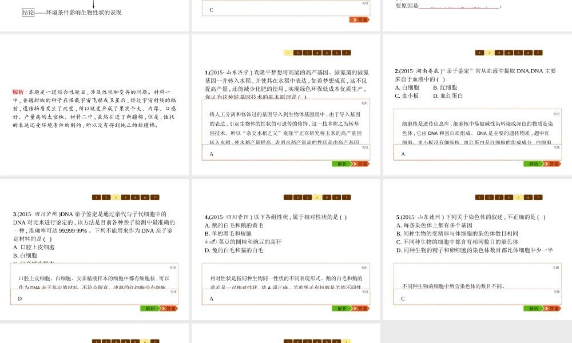Close the answer A box on question 4 slide
This screenshot has width=572, height=343.
click(x=365, y=292)
